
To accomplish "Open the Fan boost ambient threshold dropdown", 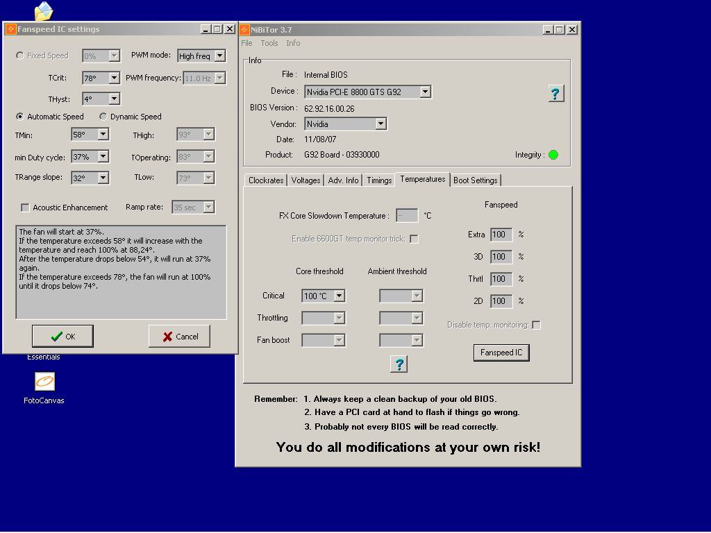I will (417, 340).
